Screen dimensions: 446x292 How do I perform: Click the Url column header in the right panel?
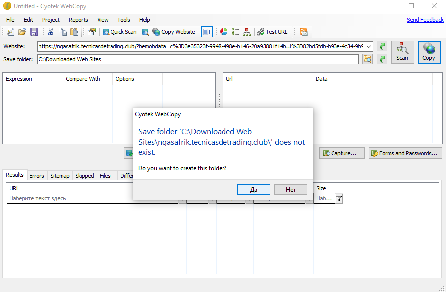(x=268, y=79)
